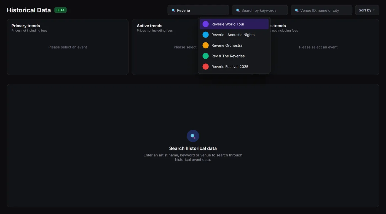This screenshot has height=214, width=386.
Task: Click the Enter an artist name description text
Action: pyautogui.click(x=193, y=157)
